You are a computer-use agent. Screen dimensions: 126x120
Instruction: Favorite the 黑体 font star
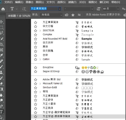(x=36, y=47)
